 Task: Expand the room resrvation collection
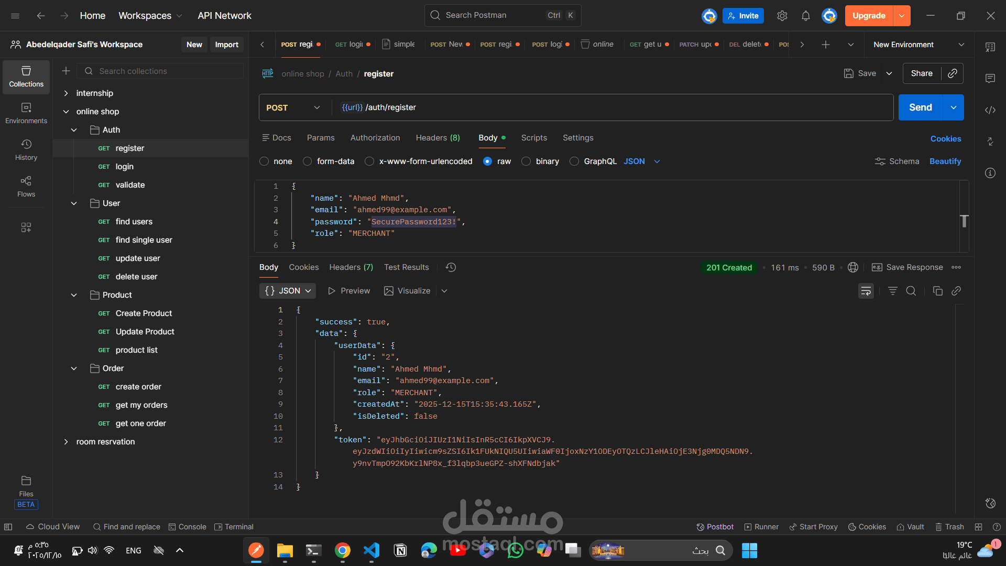[66, 442]
